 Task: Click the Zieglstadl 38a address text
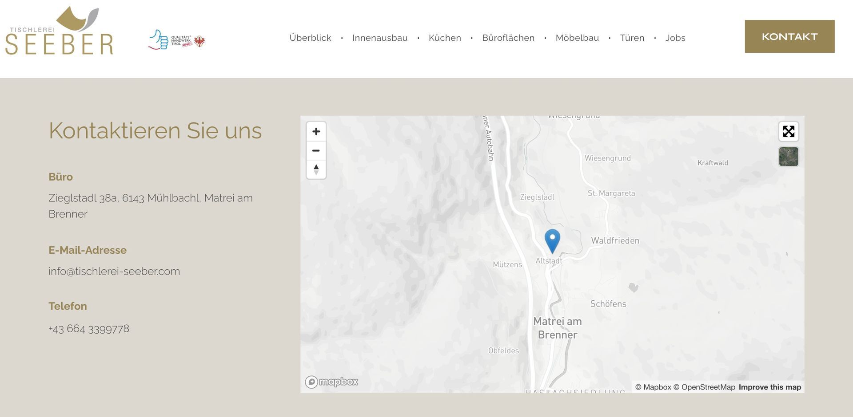(x=151, y=206)
